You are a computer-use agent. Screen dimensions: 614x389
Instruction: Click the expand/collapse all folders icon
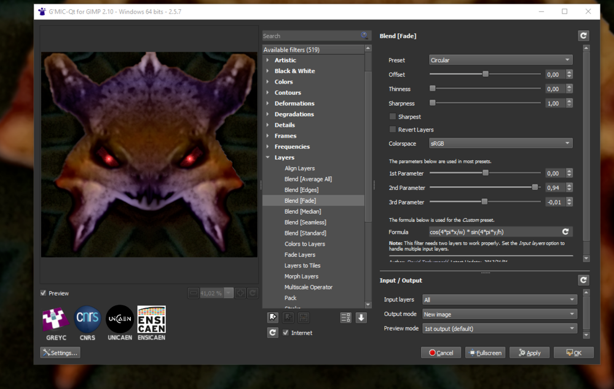click(345, 317)
